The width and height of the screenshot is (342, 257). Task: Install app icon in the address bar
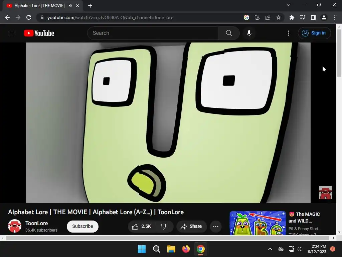(257, 17)
